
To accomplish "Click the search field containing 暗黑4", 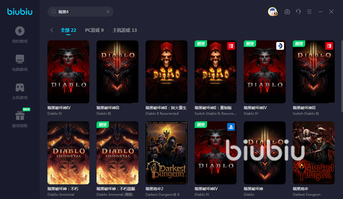I will coord(80,12).
